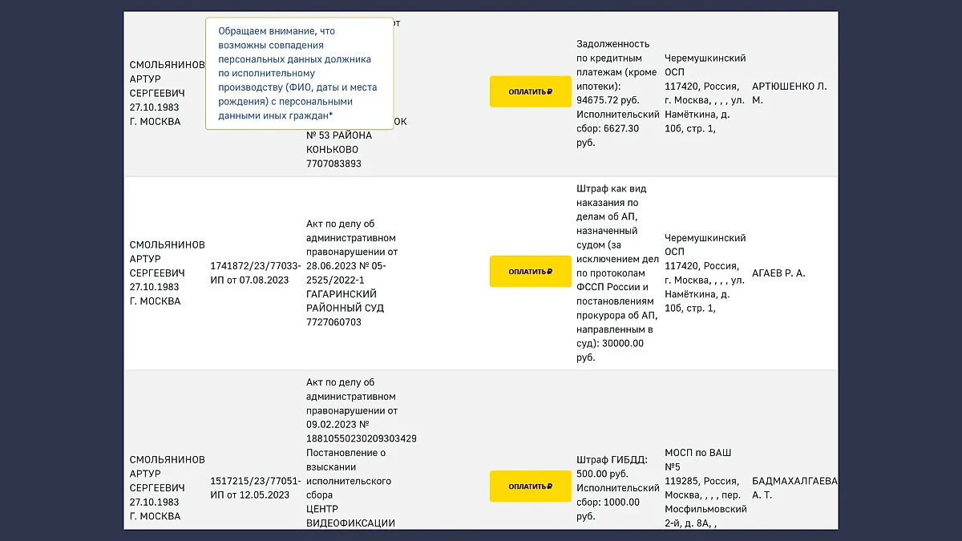Image resolution: width=962 pixels, height=541 pixels.
Task: Click Черемушкинский ОСП in the АРТЮШЕНКО row
Action: pyautogui.click(x=705, y=93)
